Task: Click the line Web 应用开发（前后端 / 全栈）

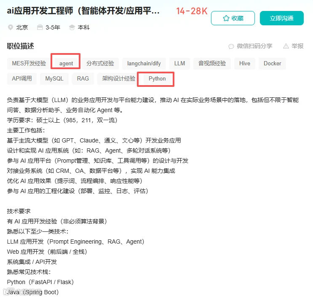Action: tap(47, 252)
